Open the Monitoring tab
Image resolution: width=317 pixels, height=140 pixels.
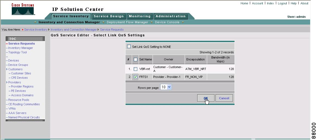140,16
